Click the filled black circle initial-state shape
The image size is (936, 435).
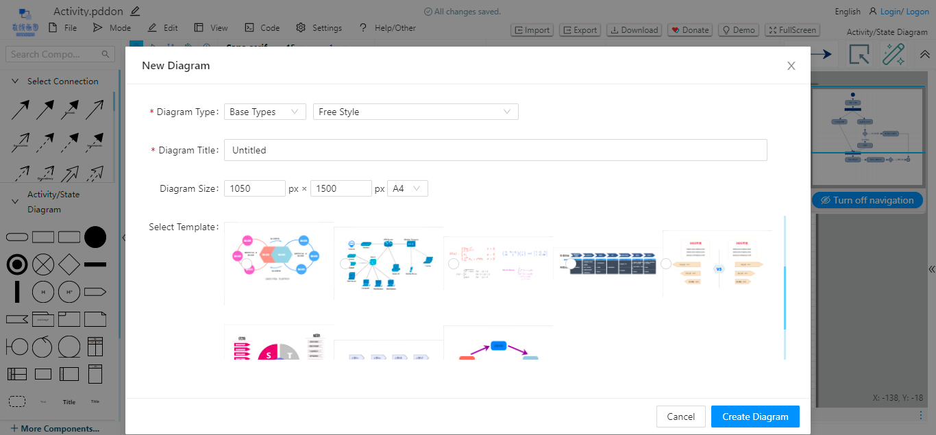click(95, 237)
